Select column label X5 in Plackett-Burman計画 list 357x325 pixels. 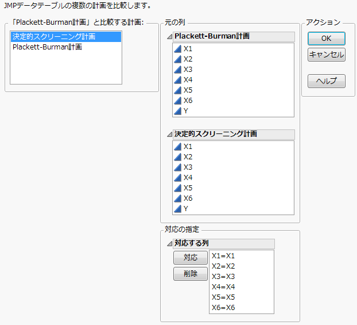tap(188, 90)
